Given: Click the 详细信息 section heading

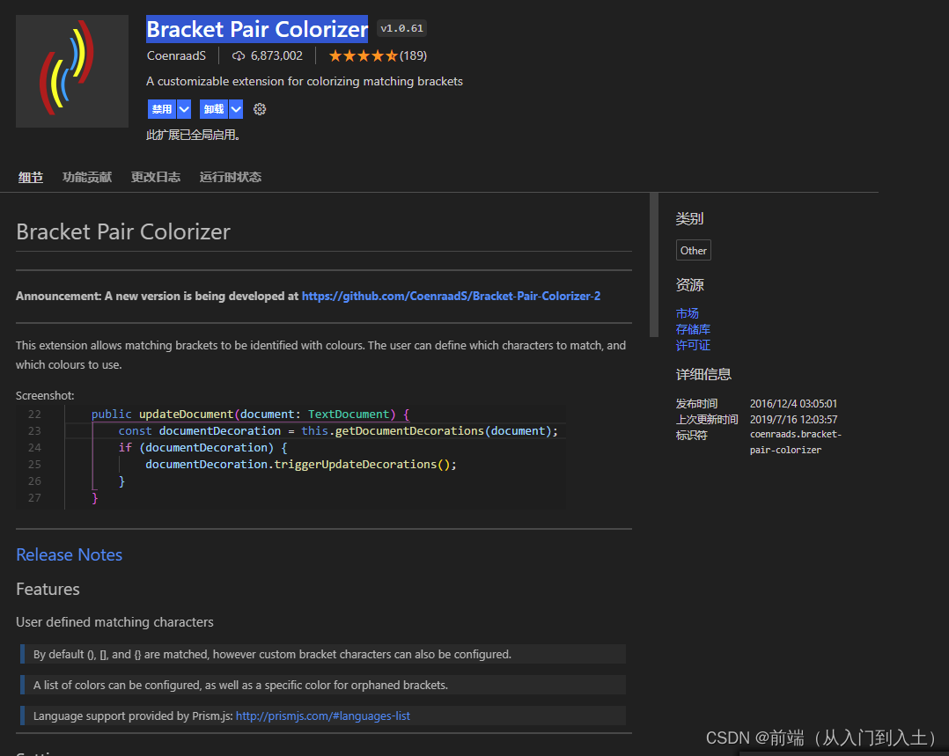Looking at the screenshot, I should click(703, 375).
